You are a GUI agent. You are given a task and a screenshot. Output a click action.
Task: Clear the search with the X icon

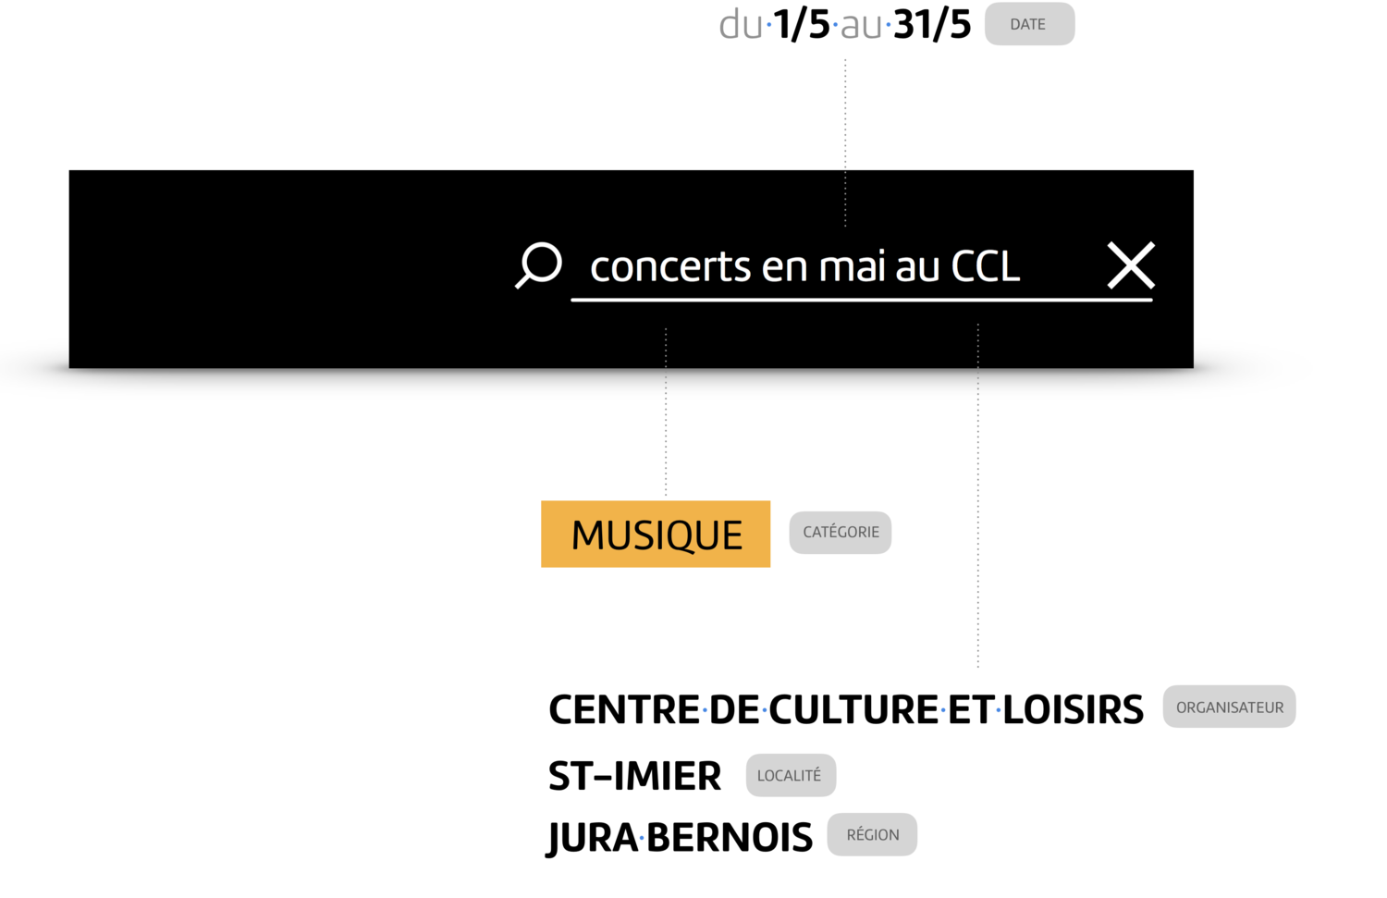[x=1131, y=265]
